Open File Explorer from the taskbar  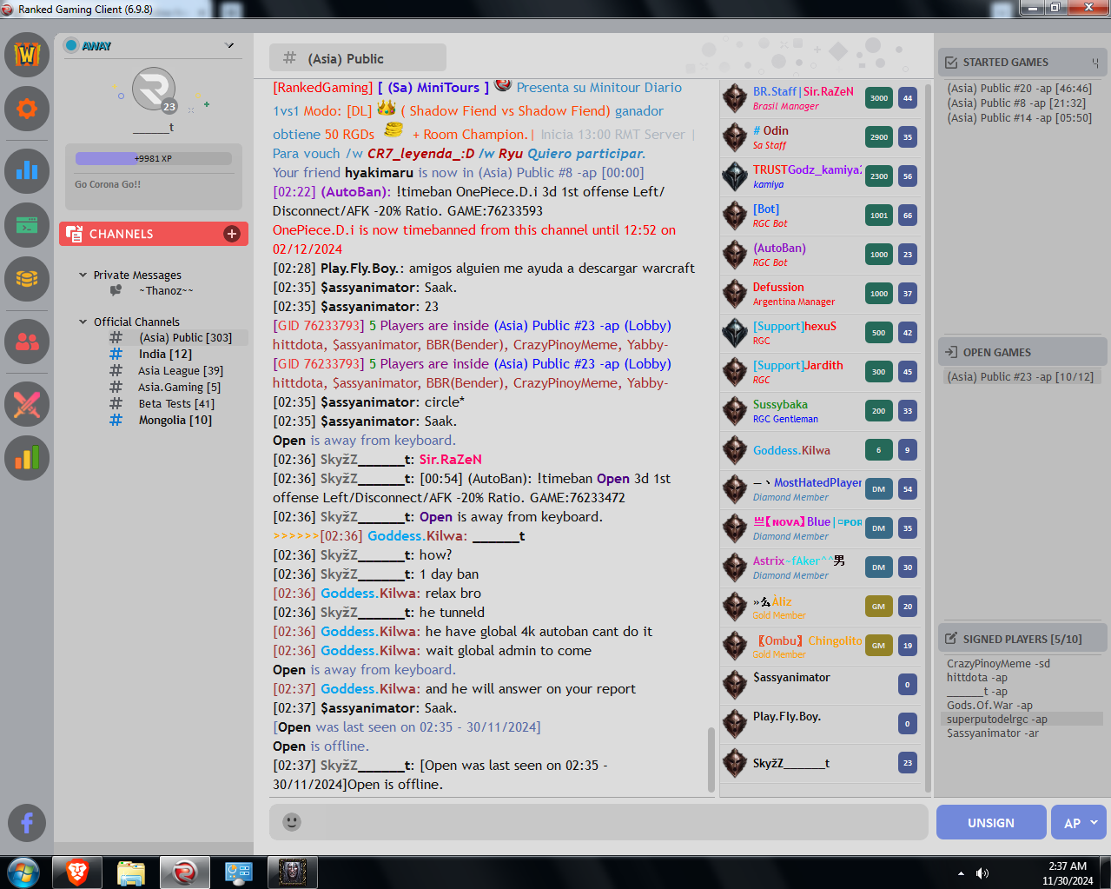click(x=131, y=872)
